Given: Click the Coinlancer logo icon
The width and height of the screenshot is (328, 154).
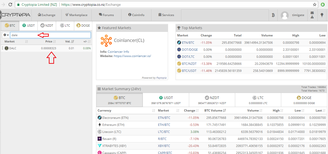Looking at the screenshot, I should 106,41.
